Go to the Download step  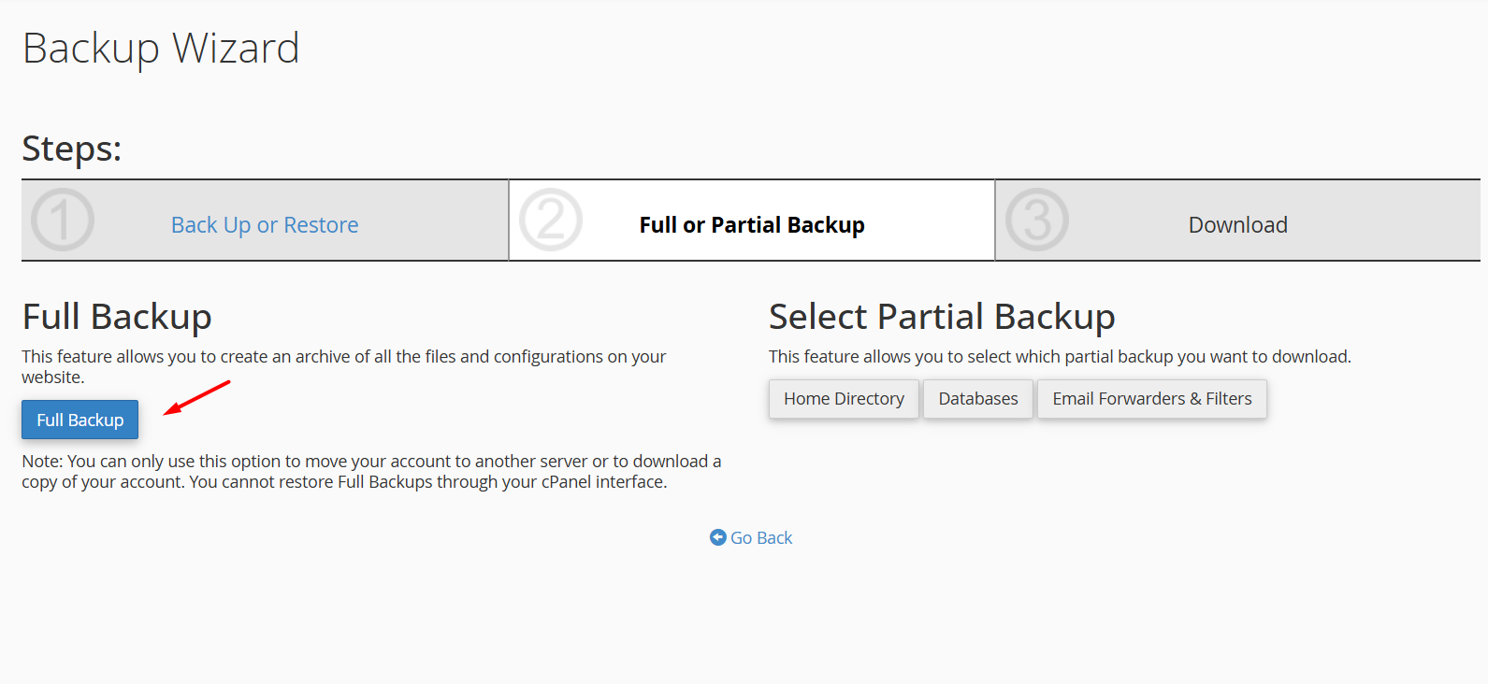tap(1237, 224)
